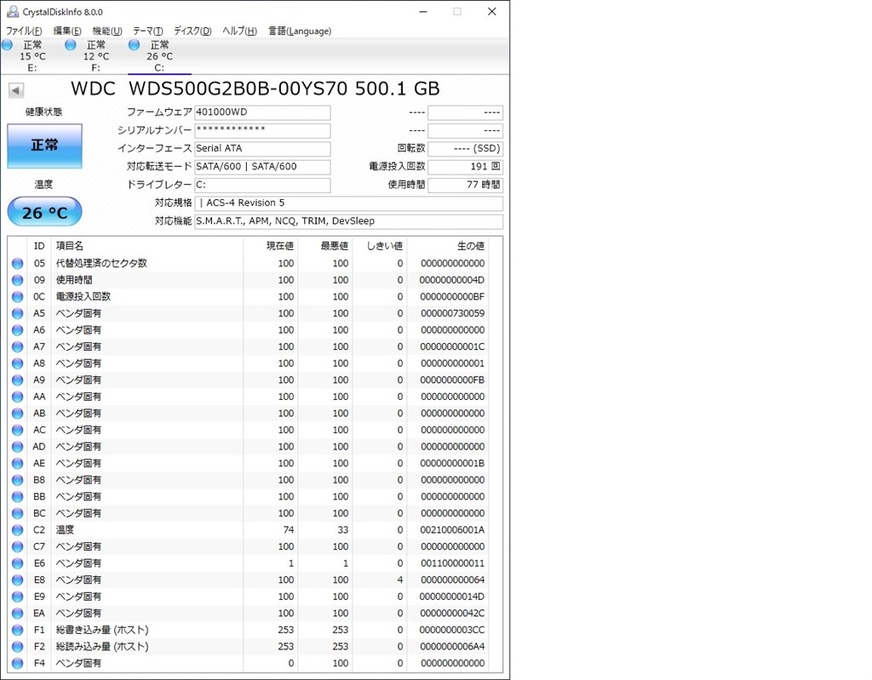This screenshot has width=872, height=680.
Task: Open the 言語(Language) menu
Action: click(x=300, y=31)
